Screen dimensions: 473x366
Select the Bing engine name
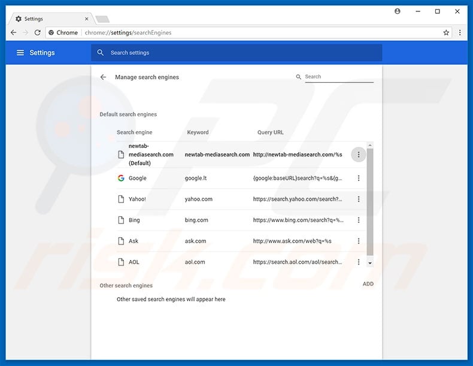click(x=134, y=220)
